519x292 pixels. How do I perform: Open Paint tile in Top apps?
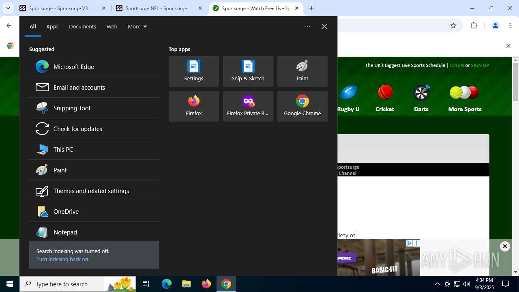pos(302,71)
